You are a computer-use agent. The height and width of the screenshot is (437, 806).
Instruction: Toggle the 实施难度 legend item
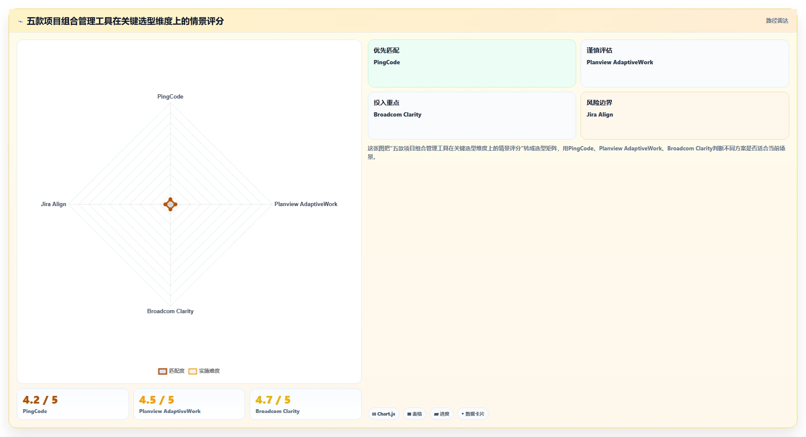click(204, 371)
